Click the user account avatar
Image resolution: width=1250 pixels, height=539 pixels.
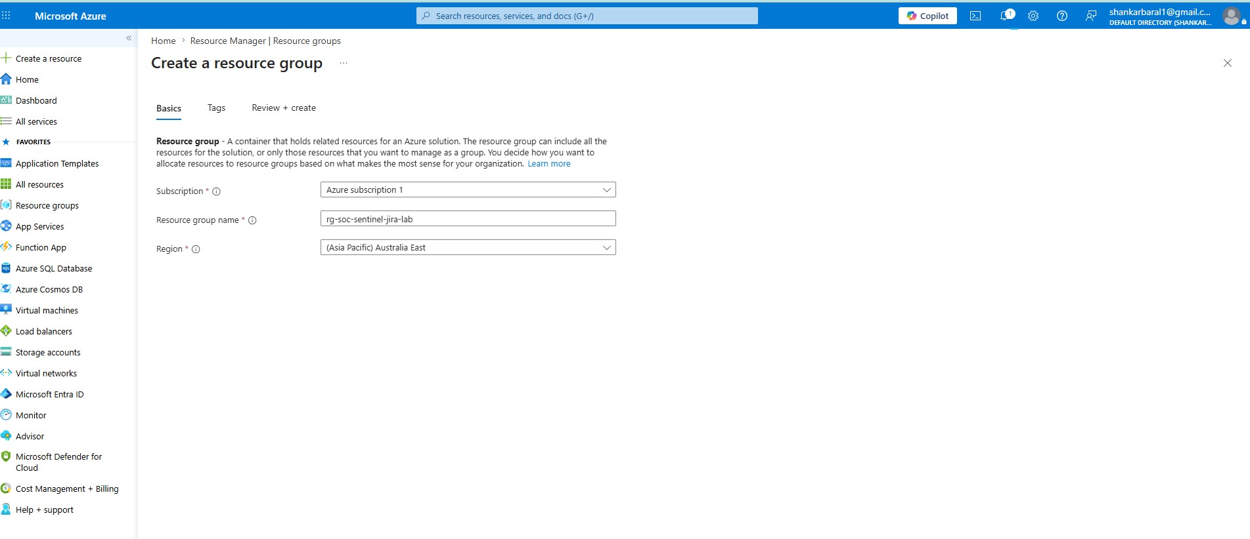click(x=1232, y=16)
